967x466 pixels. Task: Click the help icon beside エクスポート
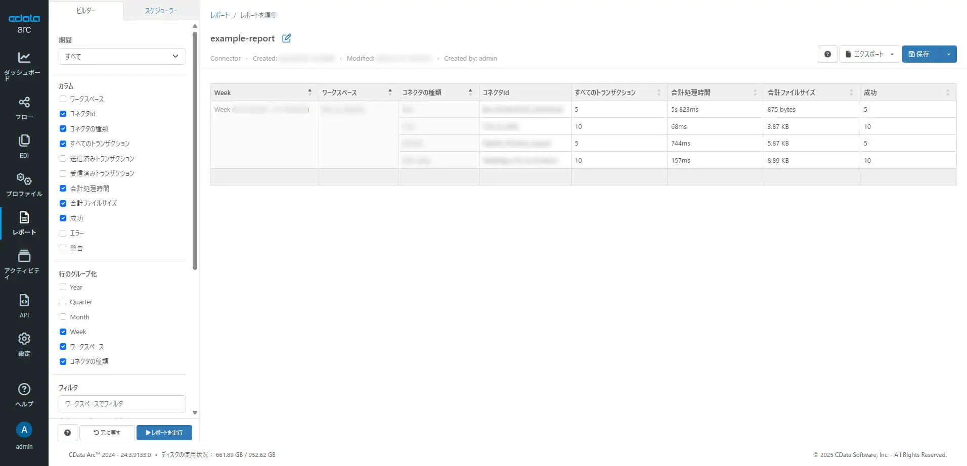click(x=827, y=54)
